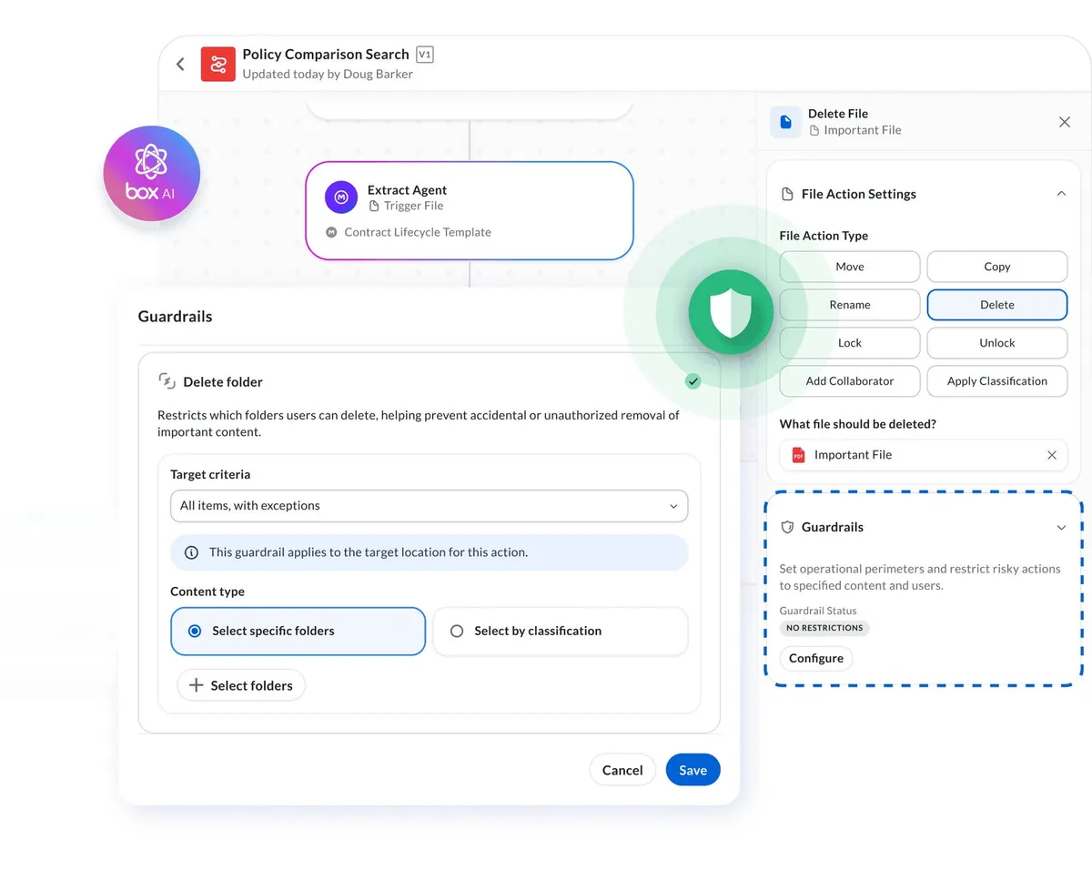Screen dimensions: 1092x870
Task: Remove Important File with the X
Action: tap(1052, 455)
